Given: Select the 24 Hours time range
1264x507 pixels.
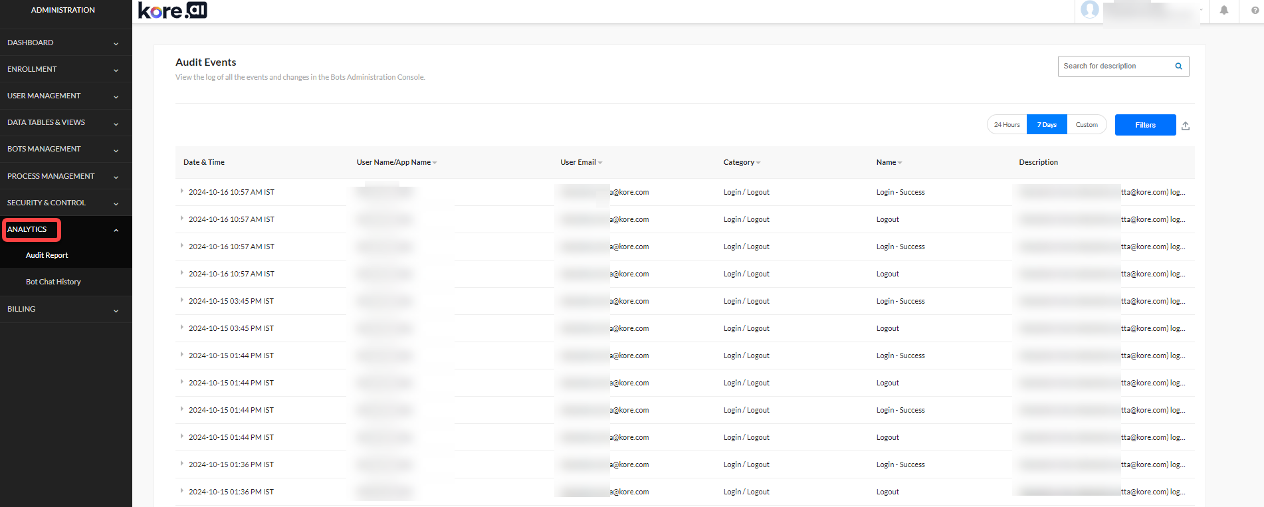Looking at the screenshot, I should pos(1007,125).
